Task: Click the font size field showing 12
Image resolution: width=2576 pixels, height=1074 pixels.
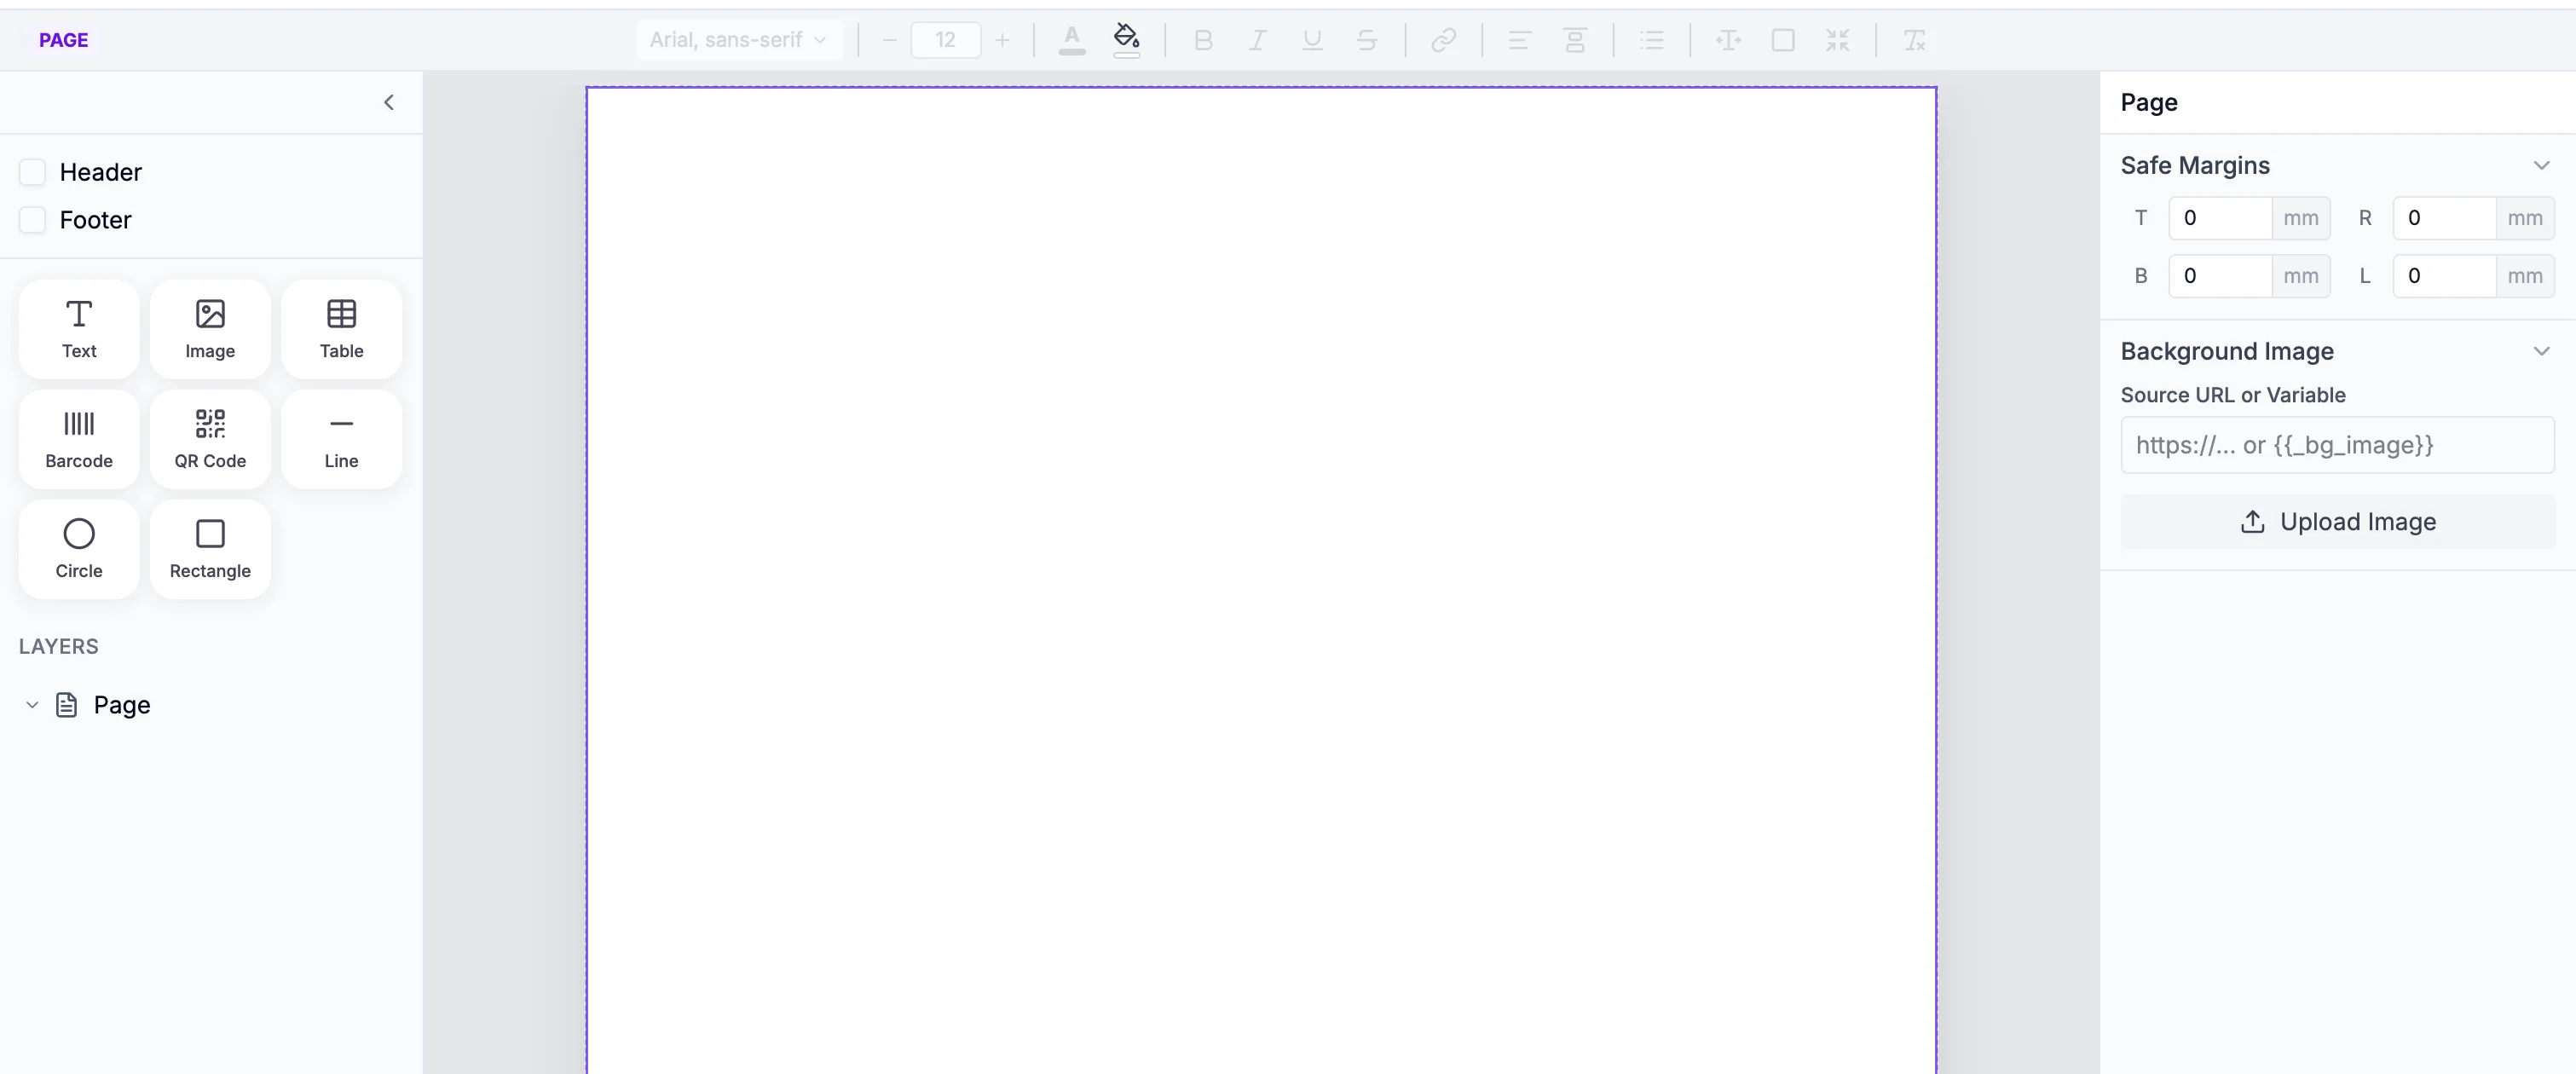Action: click(x=945, y=40)
